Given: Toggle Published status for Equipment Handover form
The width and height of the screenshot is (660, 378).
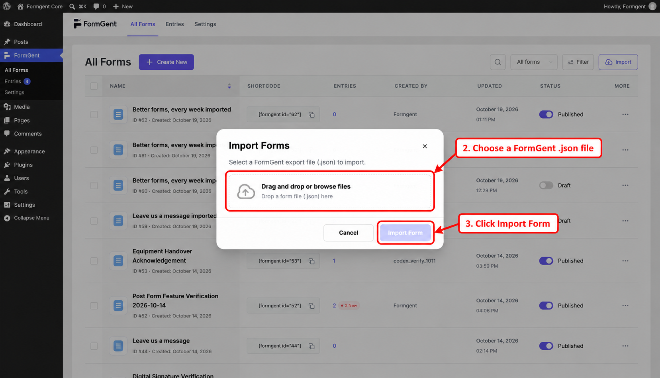Looking at the screenshot, I should pos(546,261).
